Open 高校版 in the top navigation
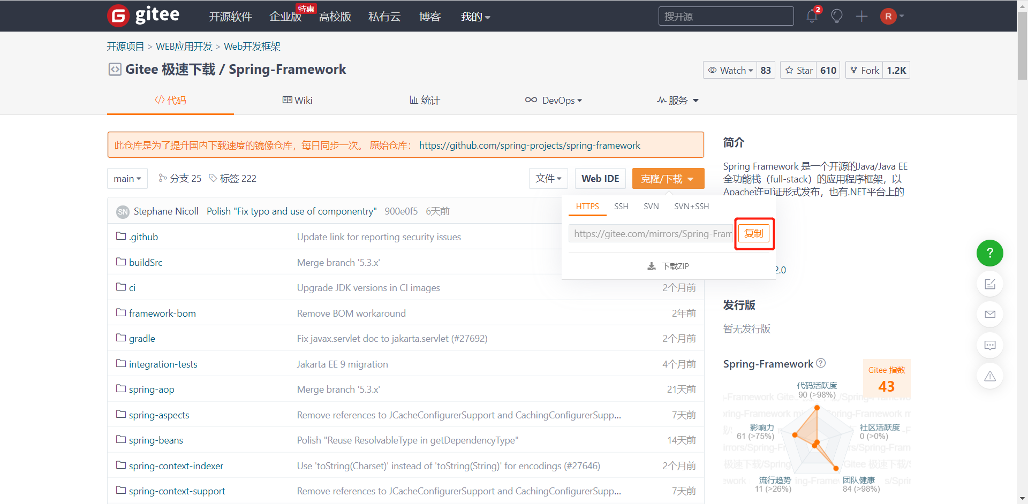This screenshot has width=1028, height=504. coord(335,17)
